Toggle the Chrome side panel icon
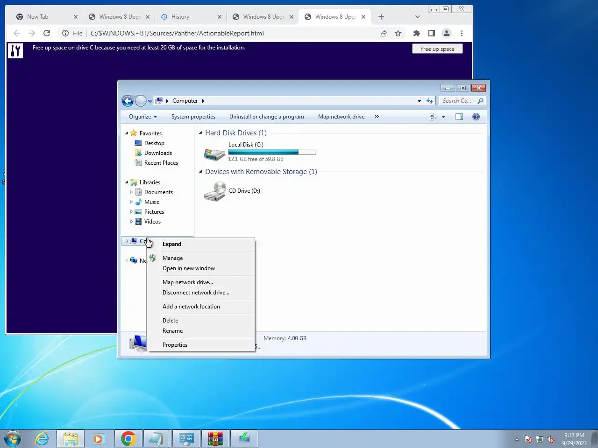 click(432, 33)
